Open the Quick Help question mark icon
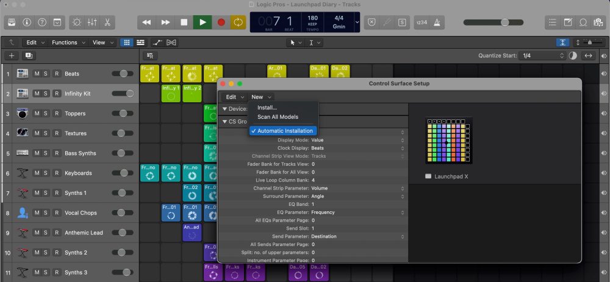The width and height of the screenshot is (610, 282). click(42, 23)
